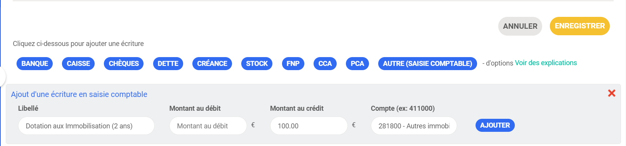Click ANNULER to cancel
The image size is (626, 146).
click(x=520, y=26)
